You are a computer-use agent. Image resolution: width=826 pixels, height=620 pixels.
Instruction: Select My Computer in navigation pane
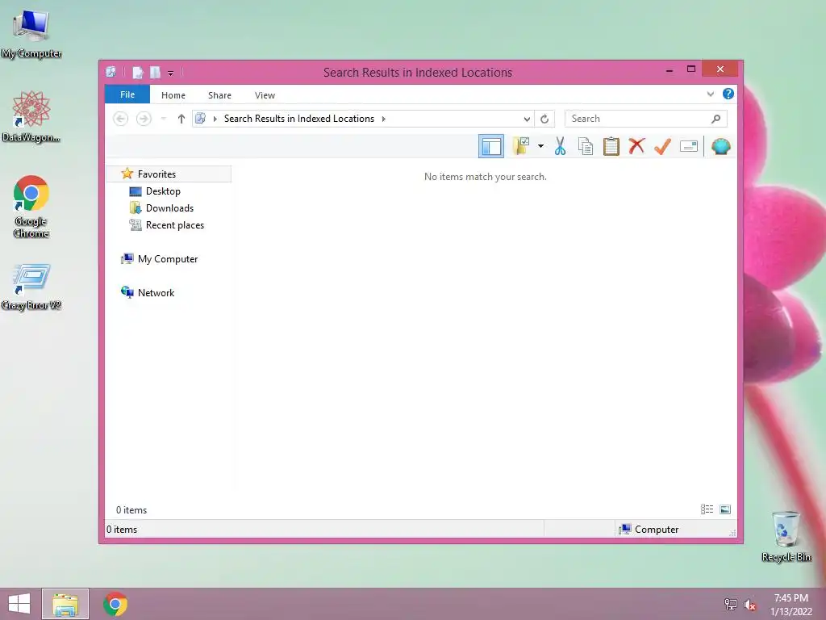[x=168, y=259]
